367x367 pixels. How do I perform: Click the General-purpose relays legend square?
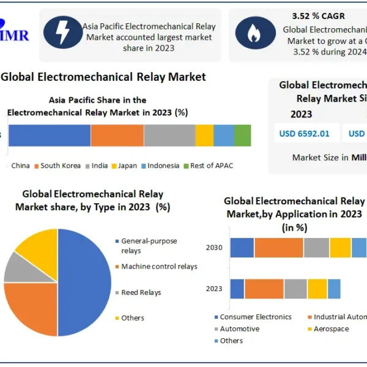[117, 241]
